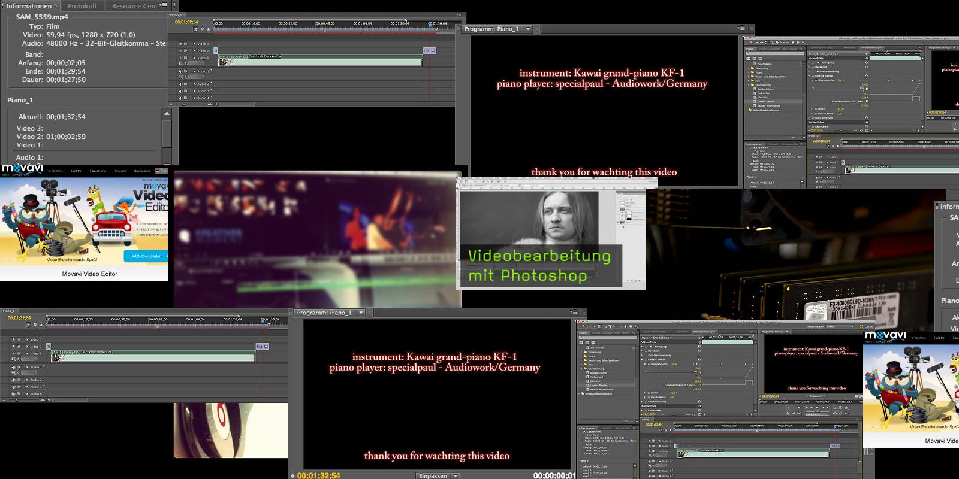Select the large Informationen tab
The height and width of the screenshot is (479, 959).
[29, 5]
